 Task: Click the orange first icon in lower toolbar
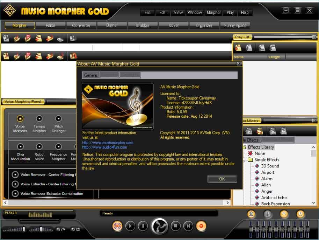[x=6, y=56]
